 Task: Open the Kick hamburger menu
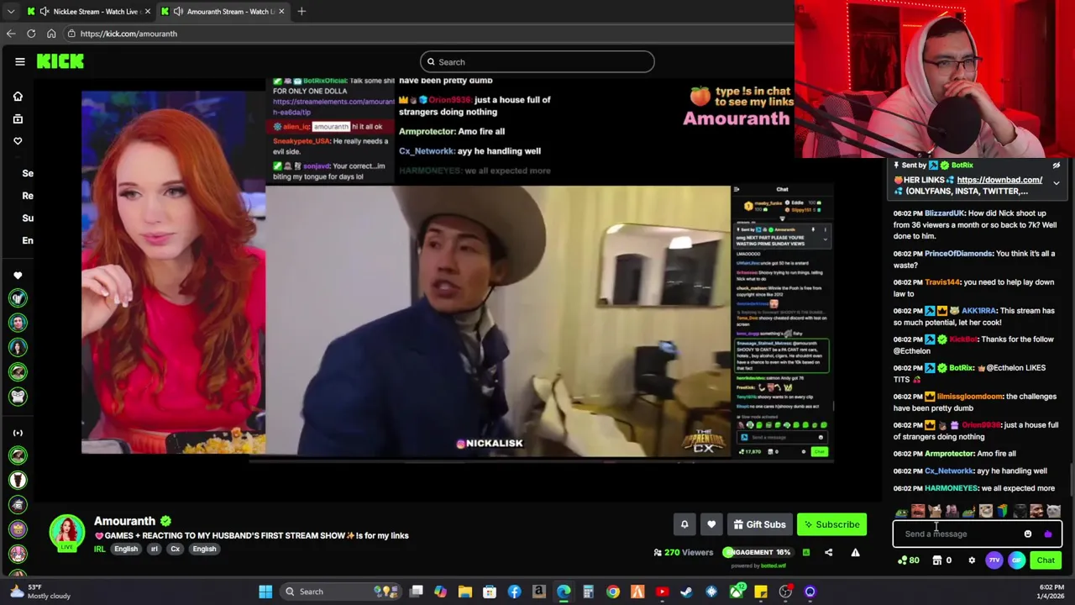coord(19,61)
